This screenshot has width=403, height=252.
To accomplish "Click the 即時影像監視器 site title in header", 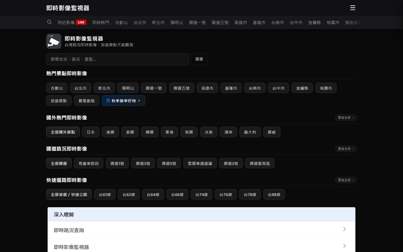I will tap(68, 8).
